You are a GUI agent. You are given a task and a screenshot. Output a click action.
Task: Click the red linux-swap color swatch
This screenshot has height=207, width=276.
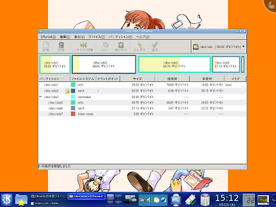tap(73, 114)
